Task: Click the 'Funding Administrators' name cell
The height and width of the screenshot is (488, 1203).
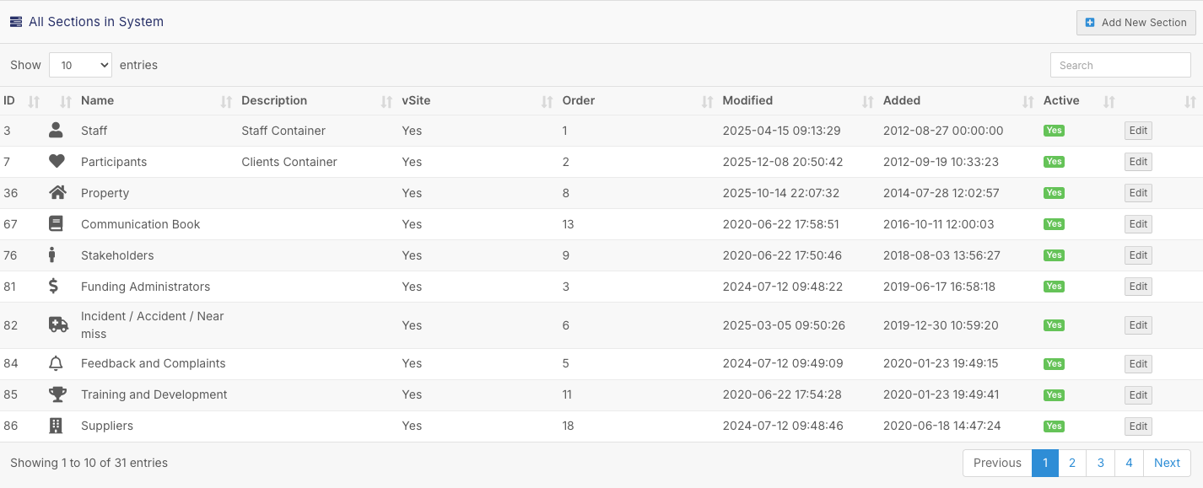Action: click(x=145, y=287)
